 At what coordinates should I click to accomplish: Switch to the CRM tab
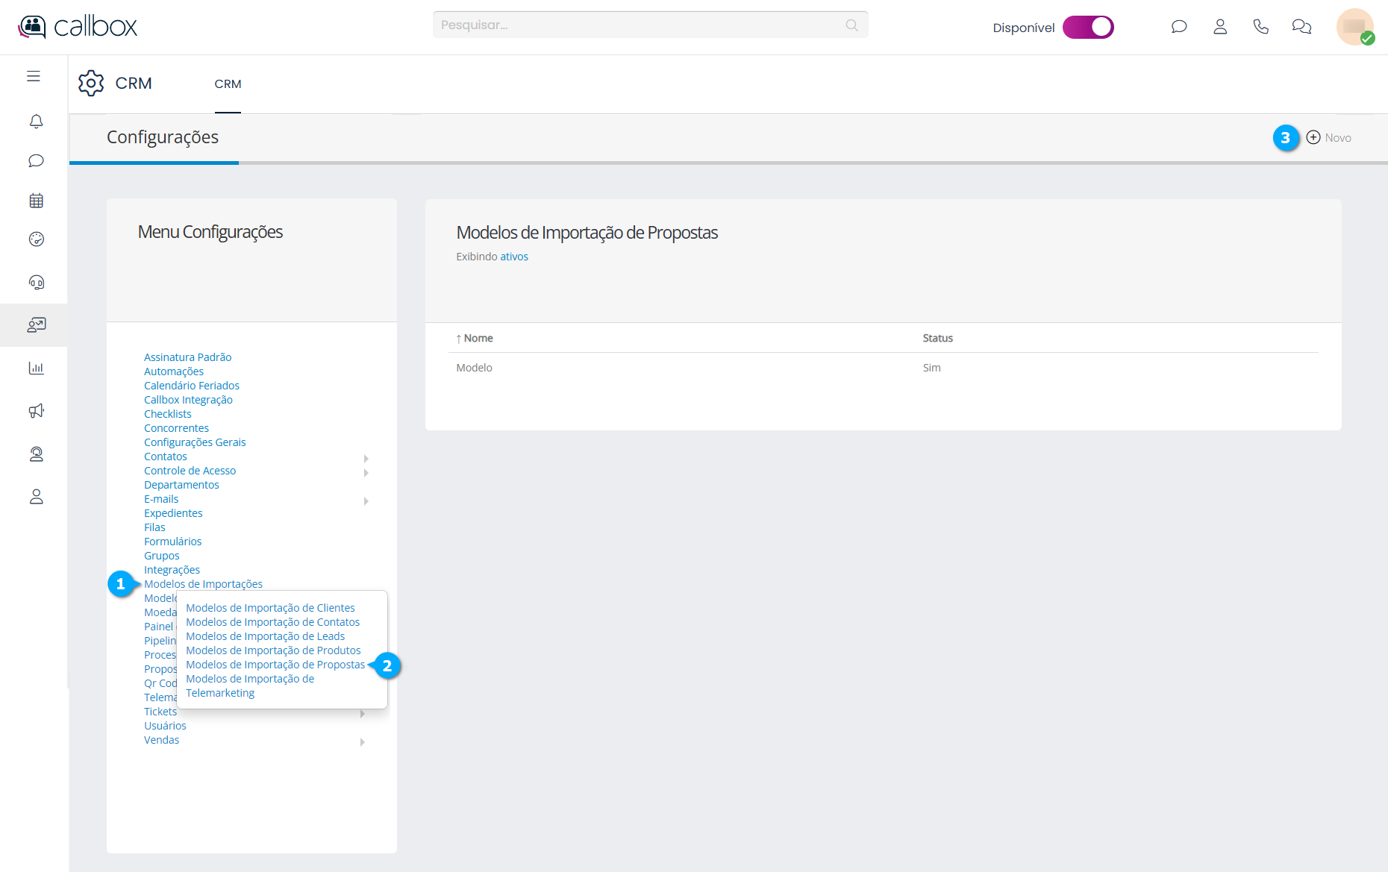click(x=228, y=84)
